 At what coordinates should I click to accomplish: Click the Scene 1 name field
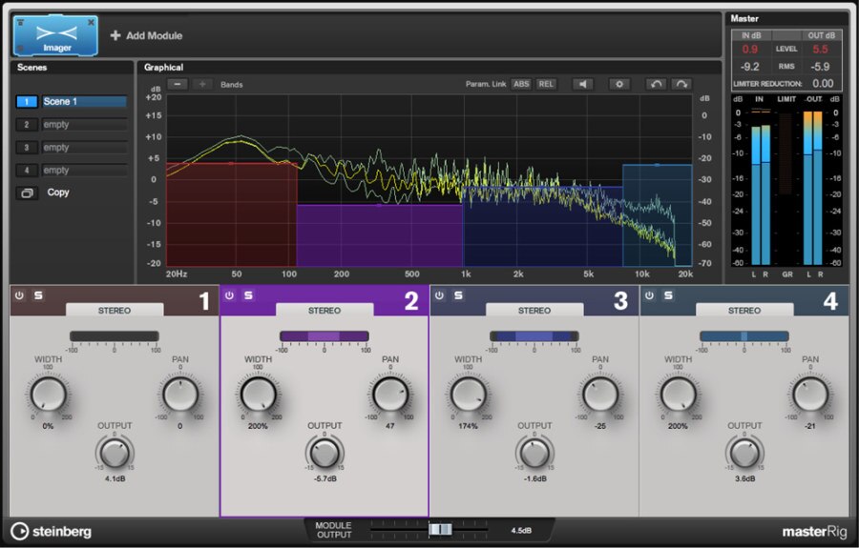pos(84,102)
